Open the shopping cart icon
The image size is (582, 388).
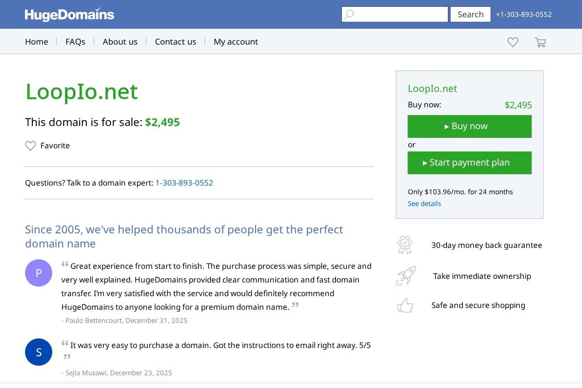[x=540, y=42]
